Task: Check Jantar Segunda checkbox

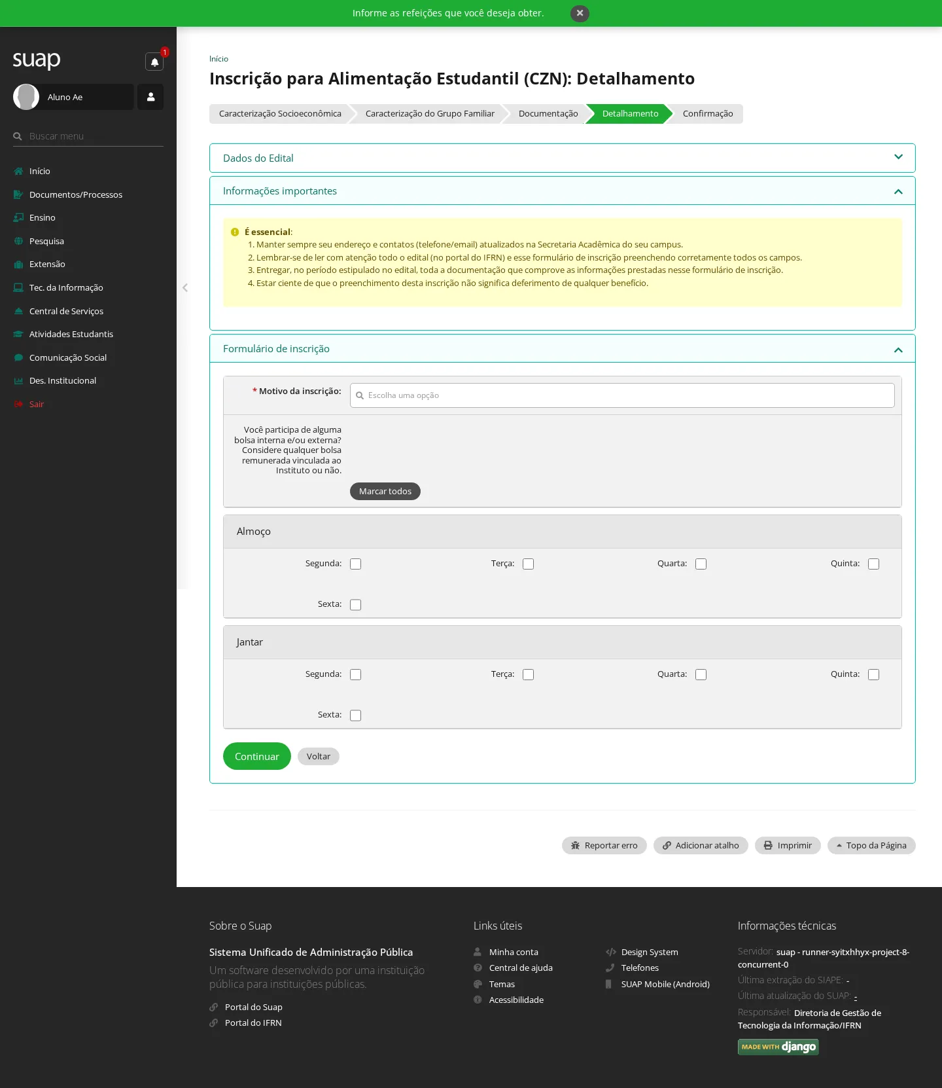Action: (x=355, y=674)
